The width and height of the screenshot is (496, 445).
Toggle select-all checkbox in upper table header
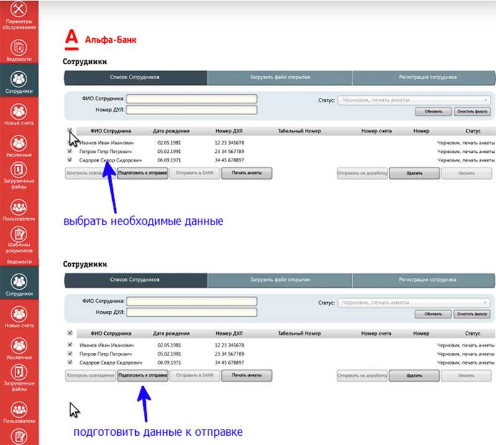click(x=69, y=130)
